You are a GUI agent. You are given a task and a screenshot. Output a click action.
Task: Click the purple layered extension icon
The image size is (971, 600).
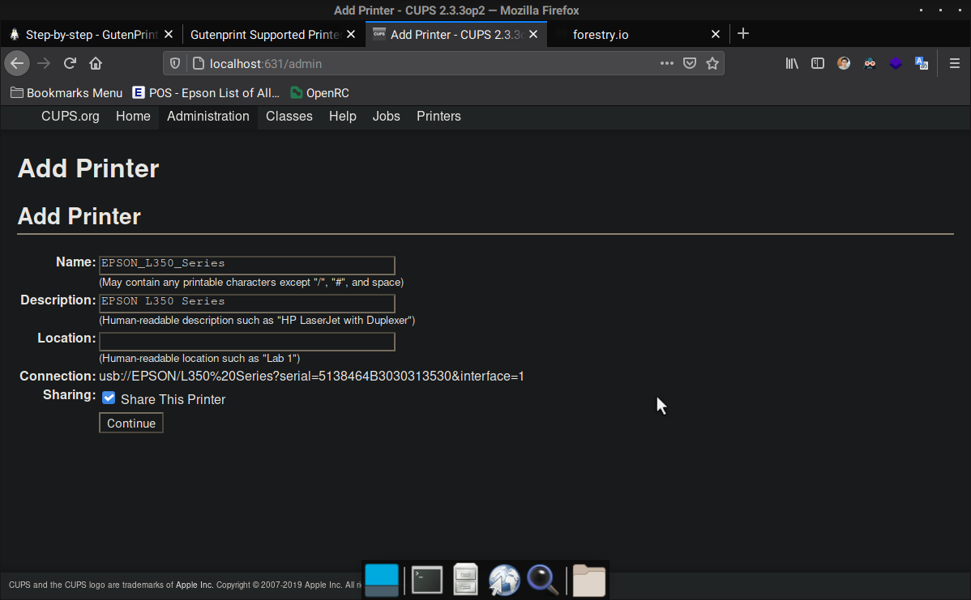coord(896,63)
